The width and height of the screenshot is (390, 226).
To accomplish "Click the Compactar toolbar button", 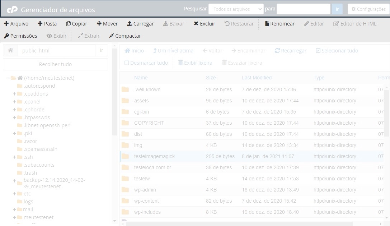I will [125, 36].
